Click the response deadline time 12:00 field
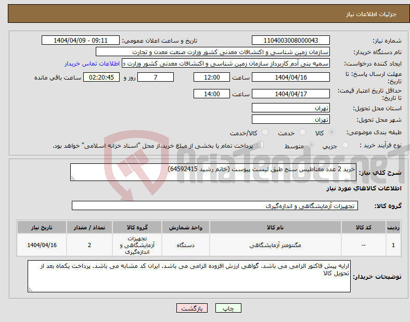This screenshot has width=410, height=322. 212,77
